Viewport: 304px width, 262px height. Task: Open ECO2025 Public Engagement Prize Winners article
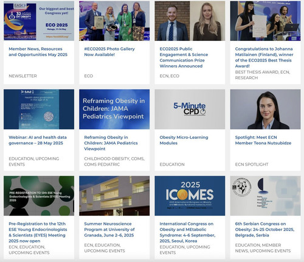point(184,57)
